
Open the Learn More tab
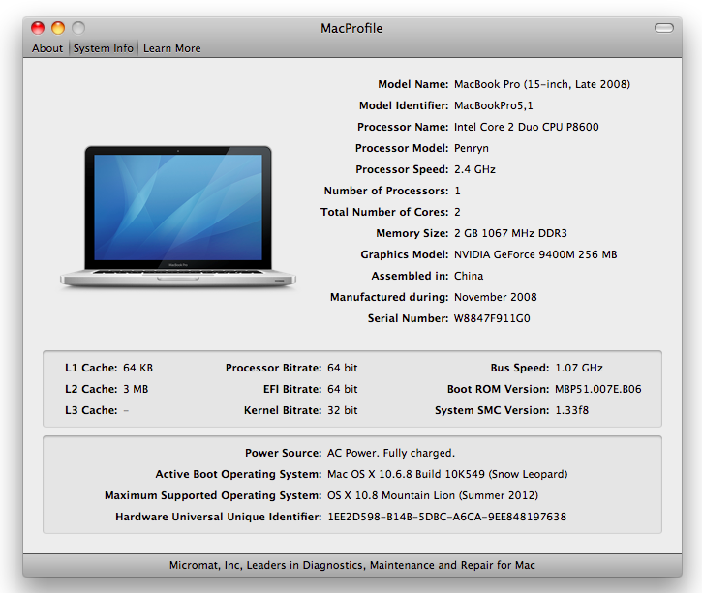pos(172,48)
